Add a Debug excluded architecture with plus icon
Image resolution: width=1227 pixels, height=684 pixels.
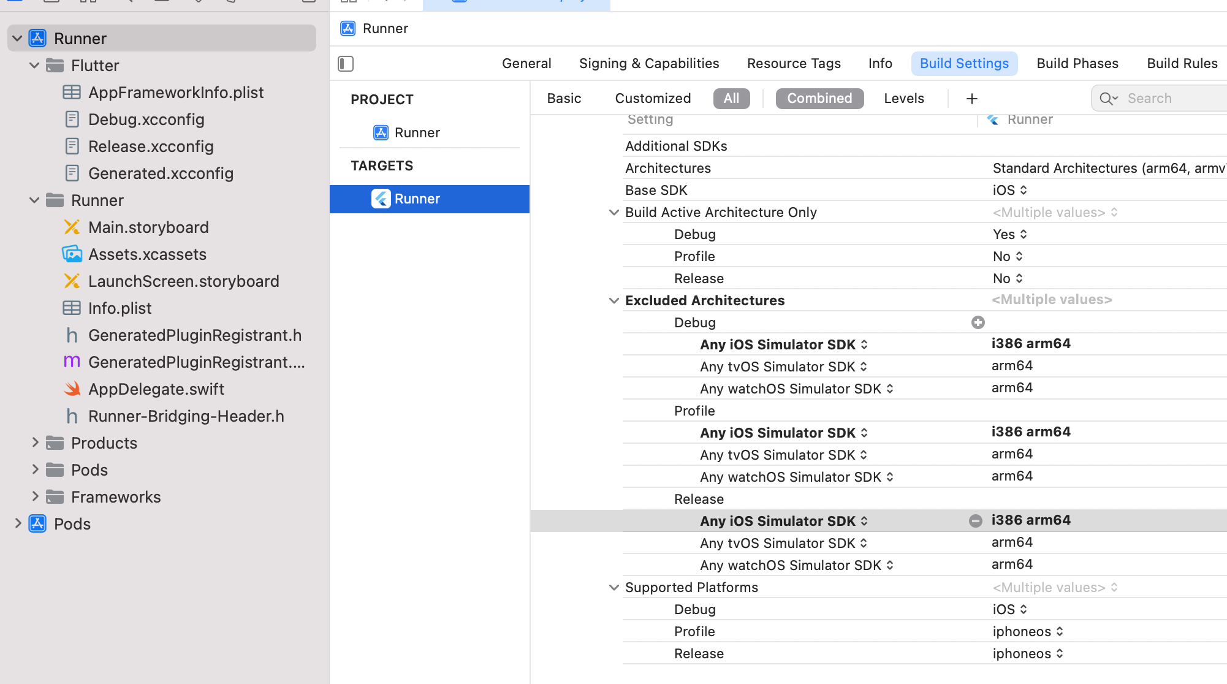(978, 322)
